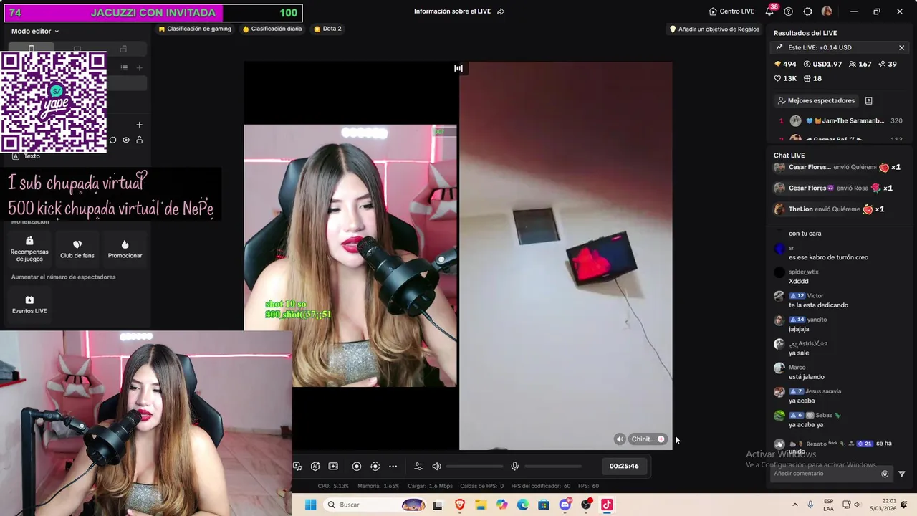917x516 pixels.
Task: Open Windows Start menu
Action: pos(310,505)
